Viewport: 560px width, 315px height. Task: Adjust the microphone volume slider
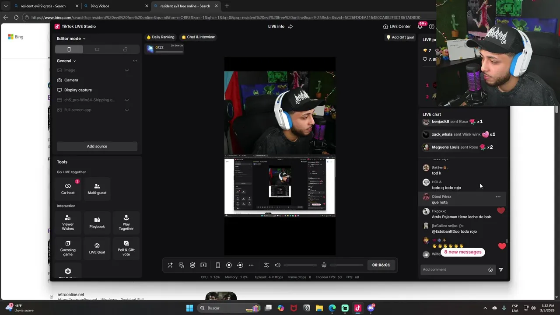346,265
